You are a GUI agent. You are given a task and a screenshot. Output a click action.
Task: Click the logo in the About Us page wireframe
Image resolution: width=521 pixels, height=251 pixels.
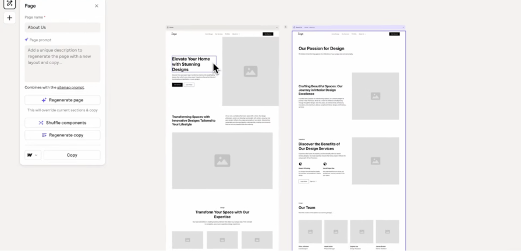pos(301,34)
